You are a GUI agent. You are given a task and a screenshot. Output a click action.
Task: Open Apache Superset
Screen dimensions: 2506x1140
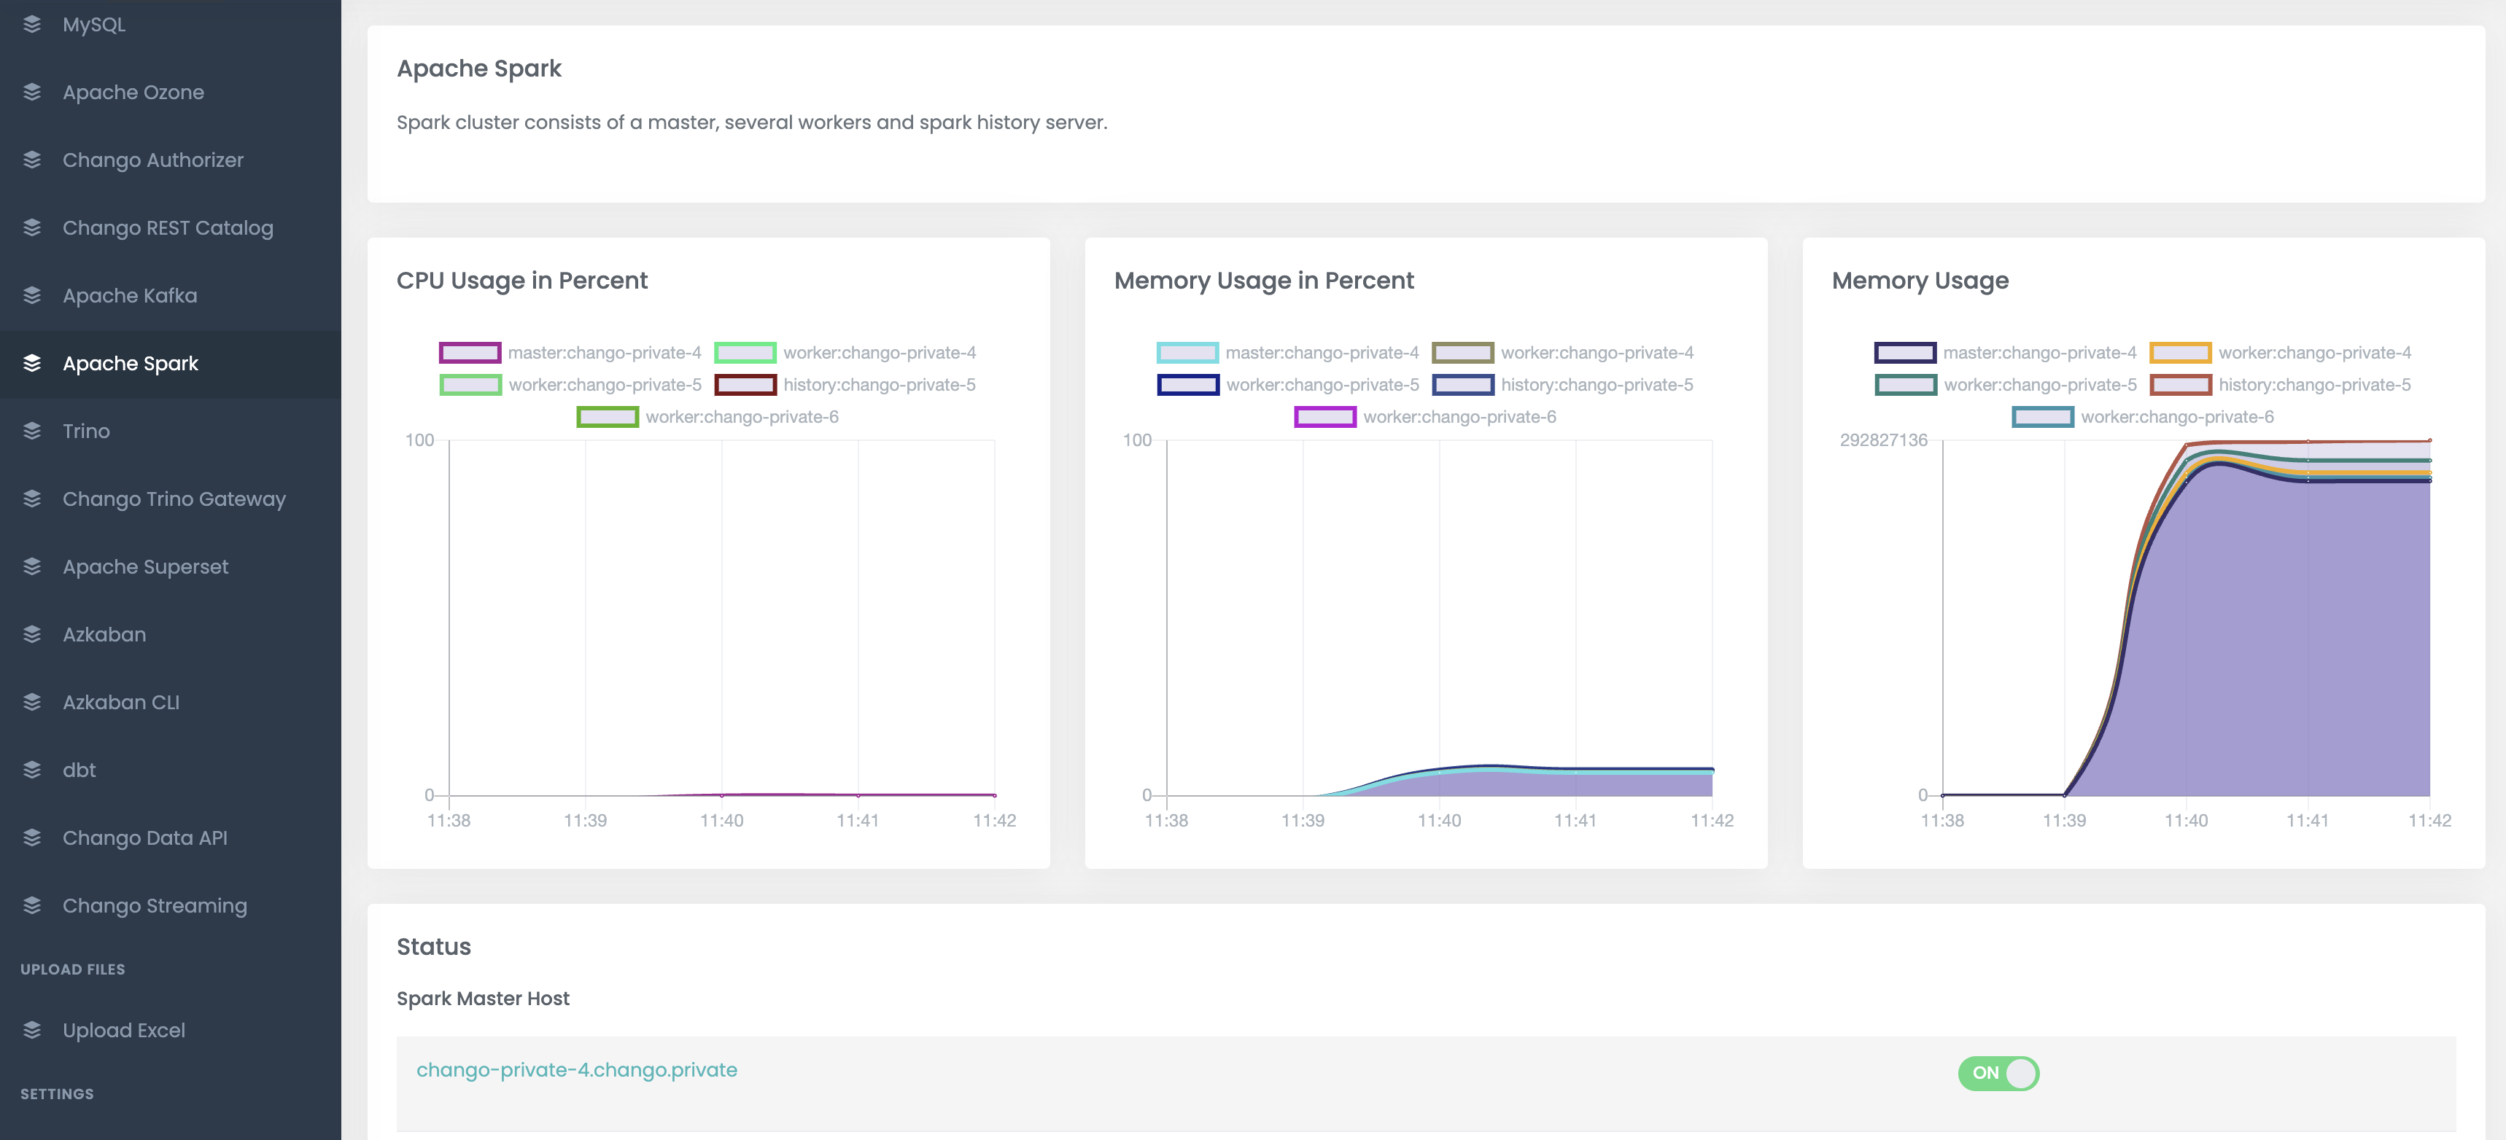click(170, 566)
